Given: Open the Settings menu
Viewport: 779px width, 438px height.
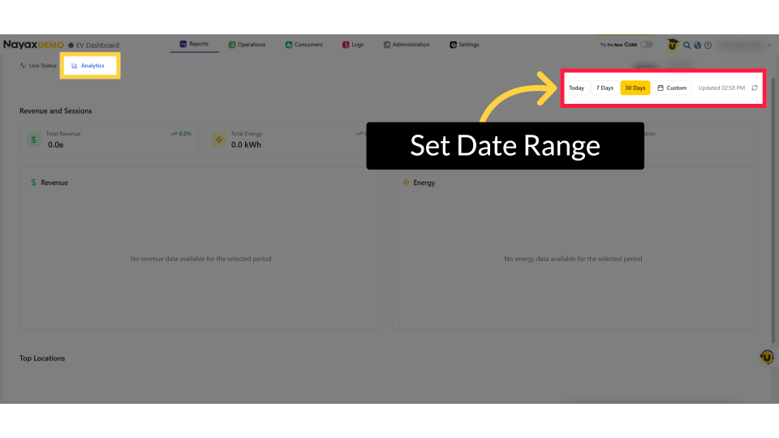Looking at the screenshot, I should pos(464,45).
